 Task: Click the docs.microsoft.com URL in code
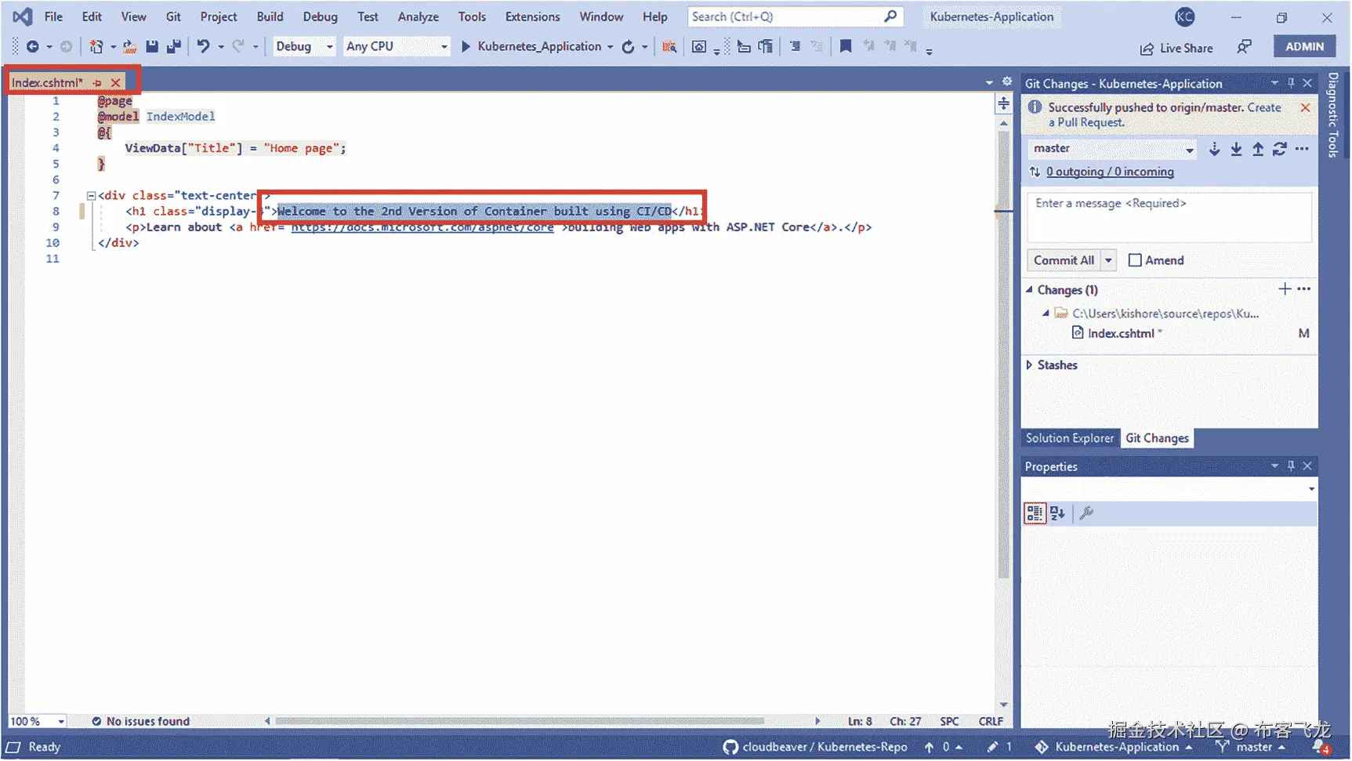pos(422,227)
